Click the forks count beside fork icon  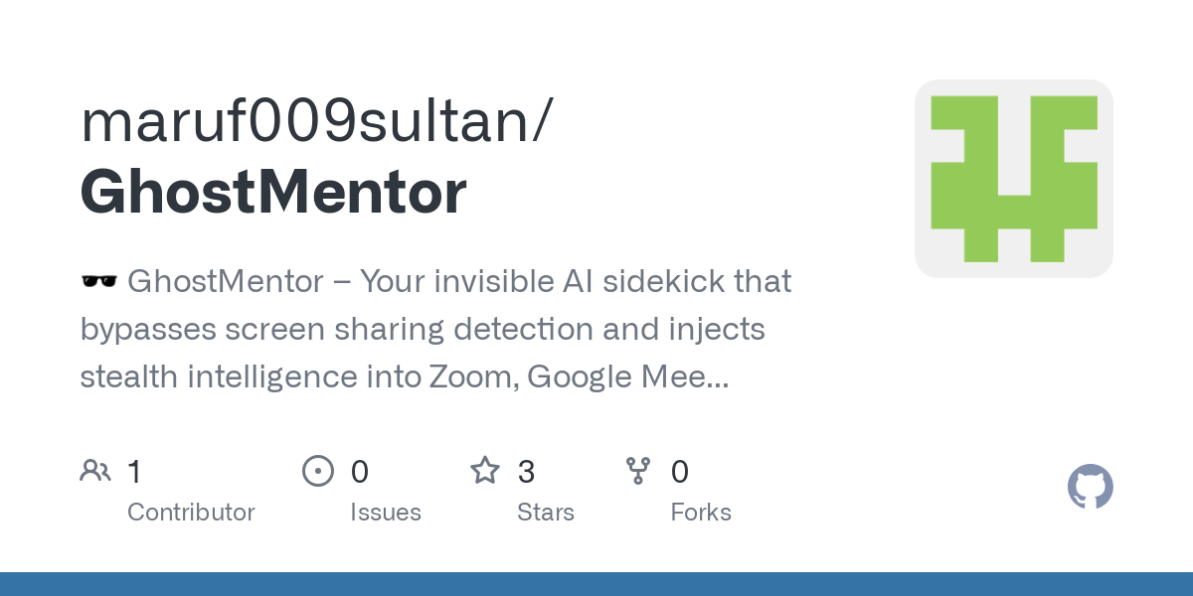coord(680,471)
